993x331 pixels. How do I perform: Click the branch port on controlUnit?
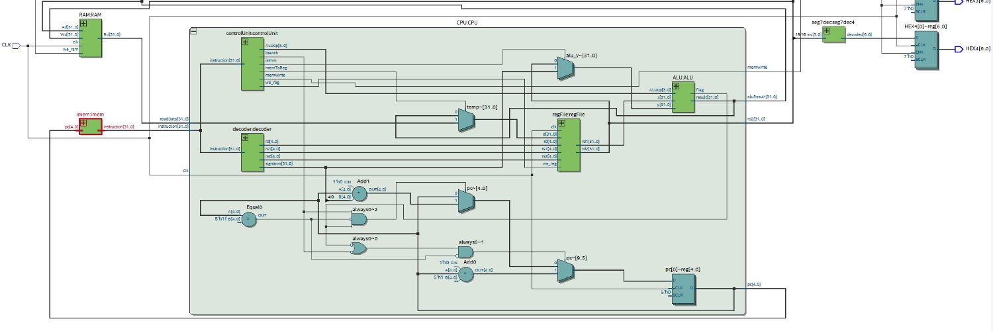(271, 53)
